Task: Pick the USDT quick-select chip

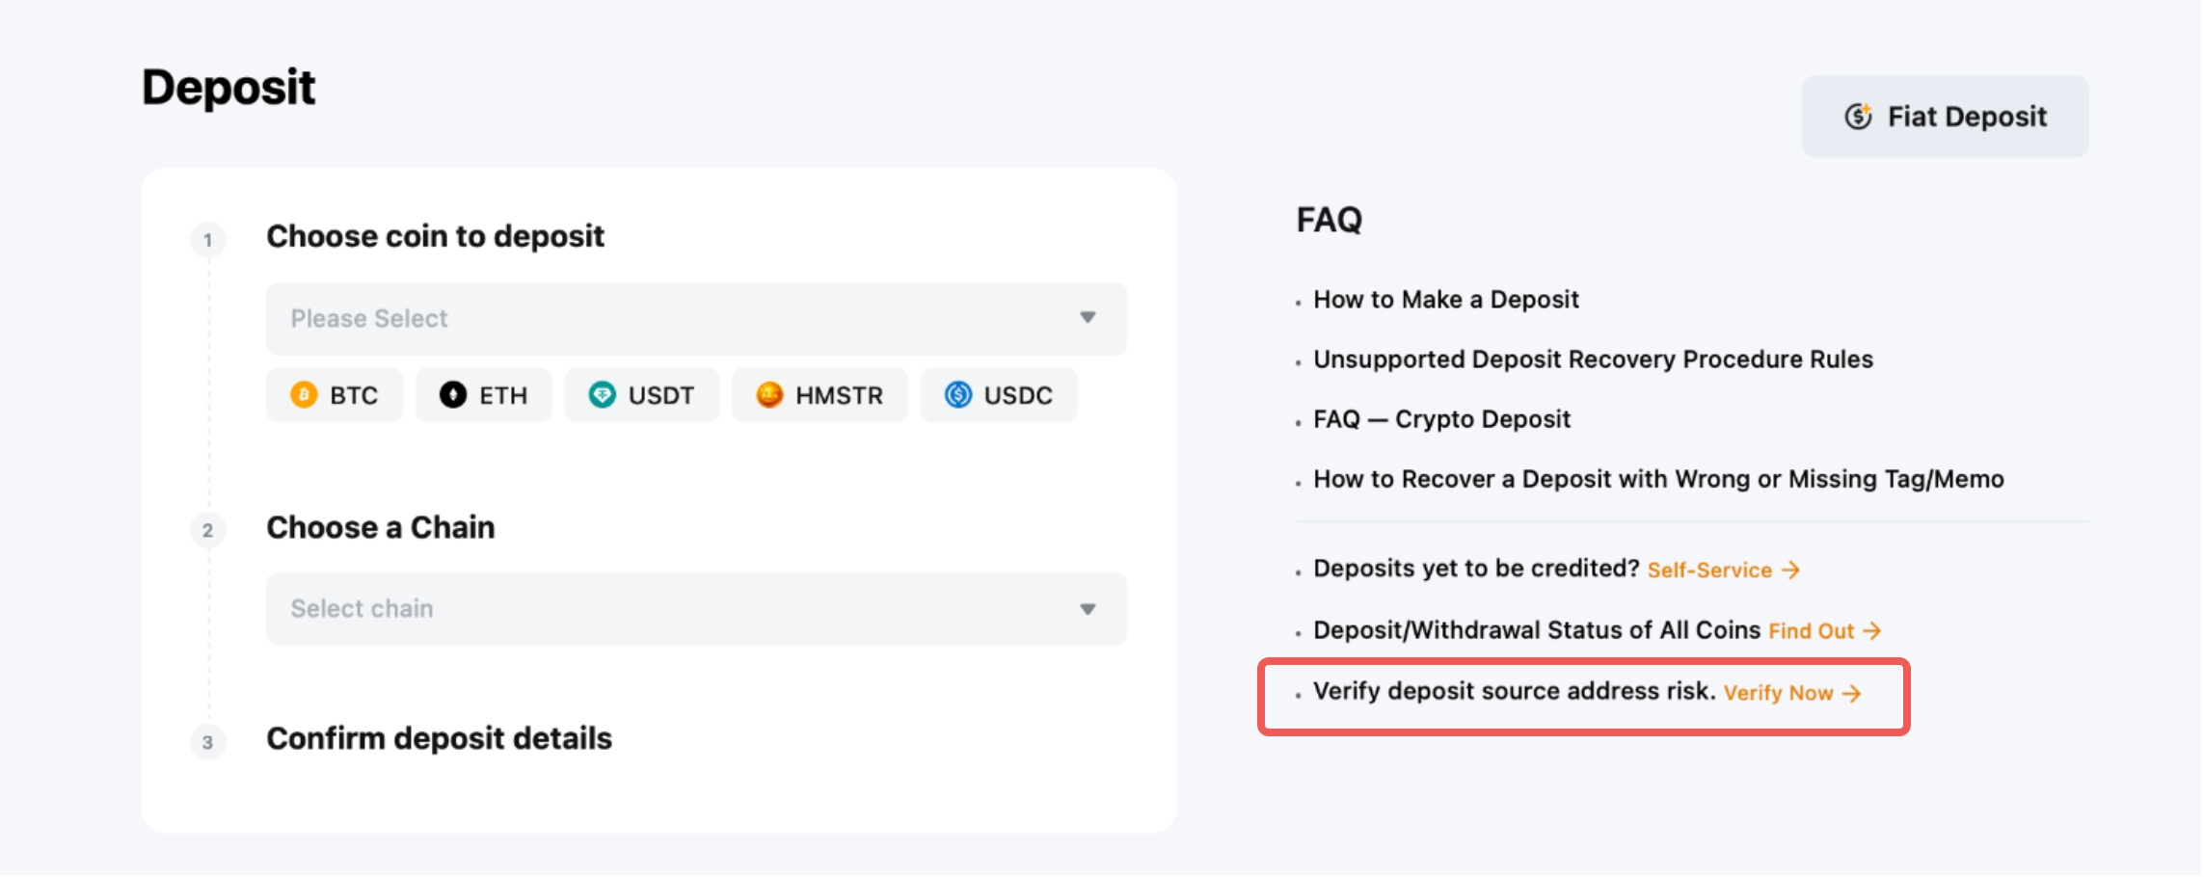Action: tap(641, 395)
